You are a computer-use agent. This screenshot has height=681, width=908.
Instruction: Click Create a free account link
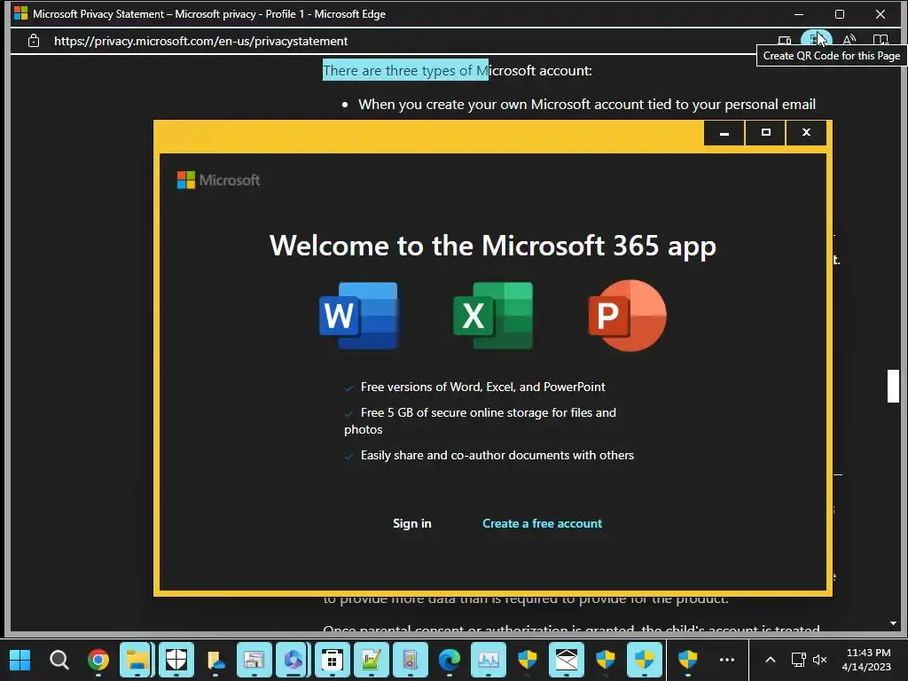542,523
